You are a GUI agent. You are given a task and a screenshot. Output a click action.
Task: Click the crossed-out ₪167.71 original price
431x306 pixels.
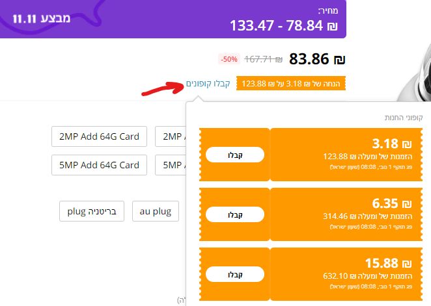(263, 59)
